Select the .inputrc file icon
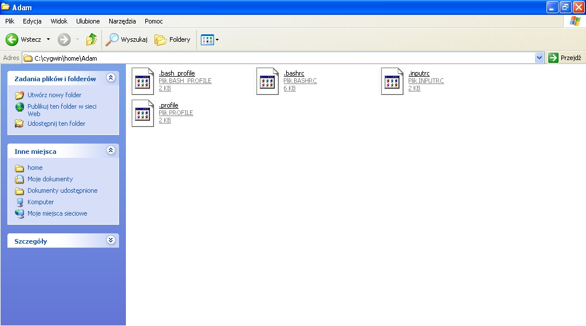The image size is (586, 326). point(393,81)
